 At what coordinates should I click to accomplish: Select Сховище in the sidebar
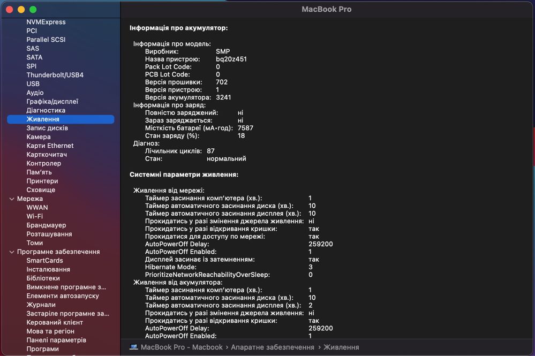(41, 190)
